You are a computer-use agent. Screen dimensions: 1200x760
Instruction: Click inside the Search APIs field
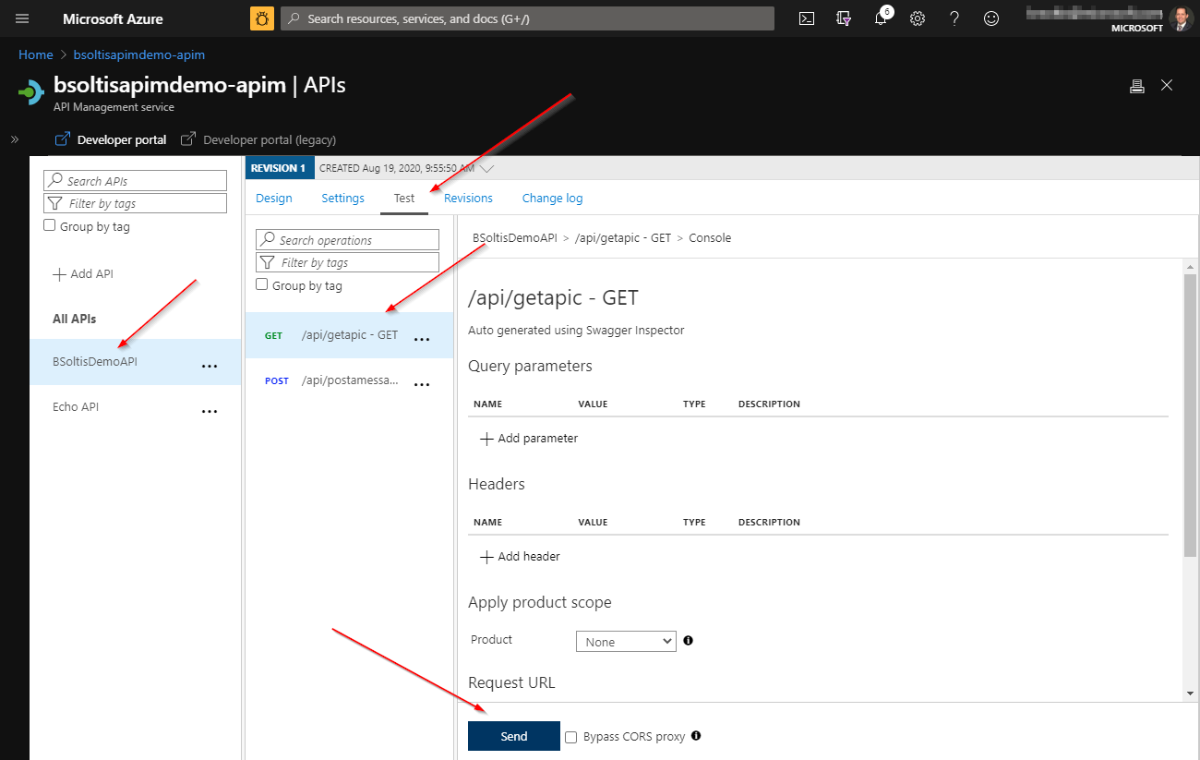(x=135, y=179)
